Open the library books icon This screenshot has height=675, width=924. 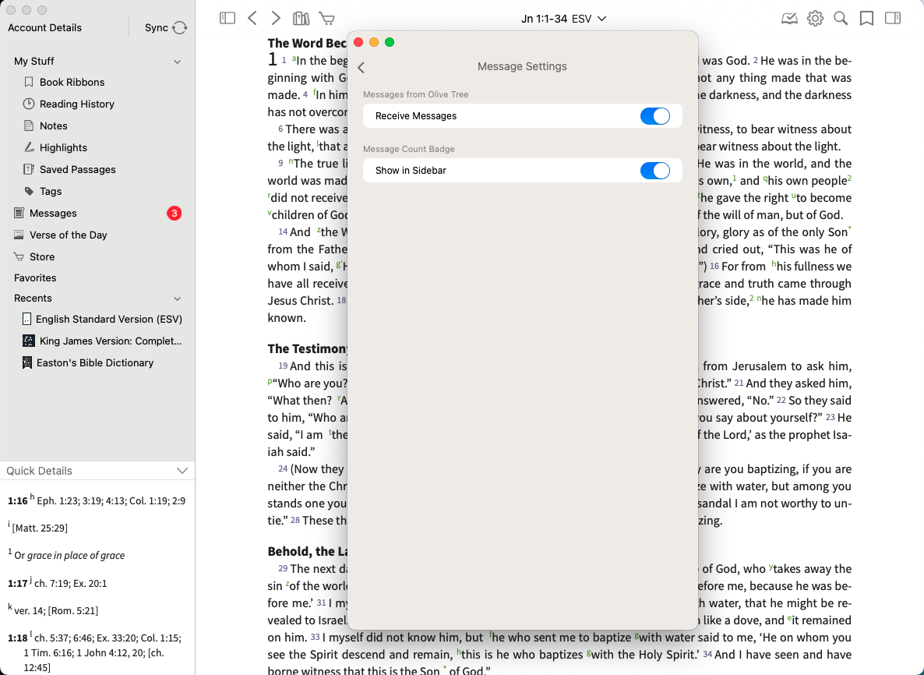click(301, 18)
